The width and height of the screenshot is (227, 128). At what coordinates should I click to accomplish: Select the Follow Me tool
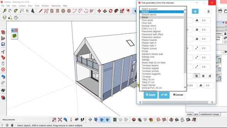tap(116, 11)
